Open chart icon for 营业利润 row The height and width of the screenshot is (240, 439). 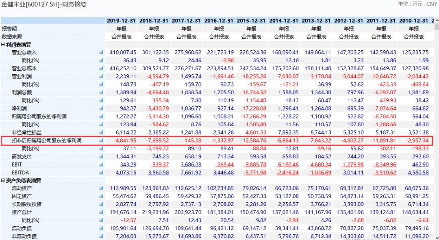pos(101,76)
